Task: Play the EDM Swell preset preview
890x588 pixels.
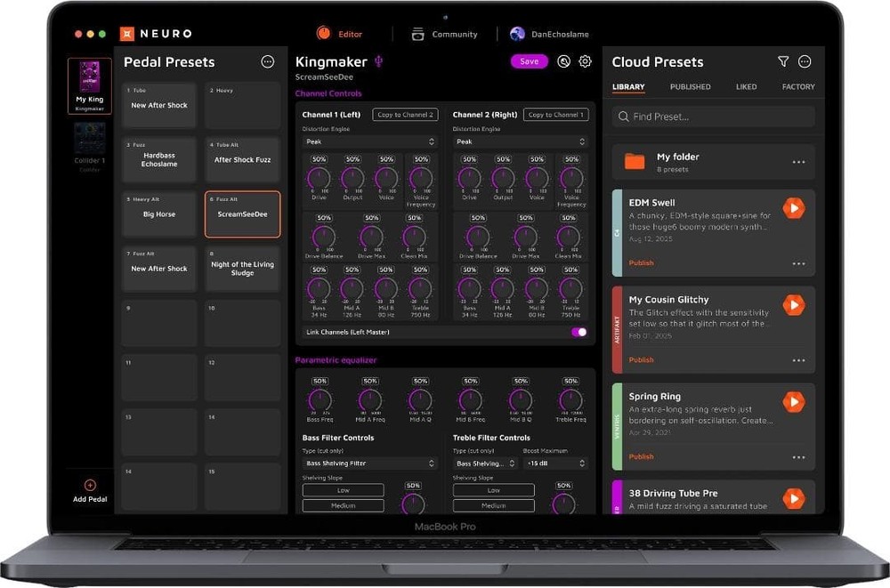Action: pyautogui.click(x=794, y=208)
